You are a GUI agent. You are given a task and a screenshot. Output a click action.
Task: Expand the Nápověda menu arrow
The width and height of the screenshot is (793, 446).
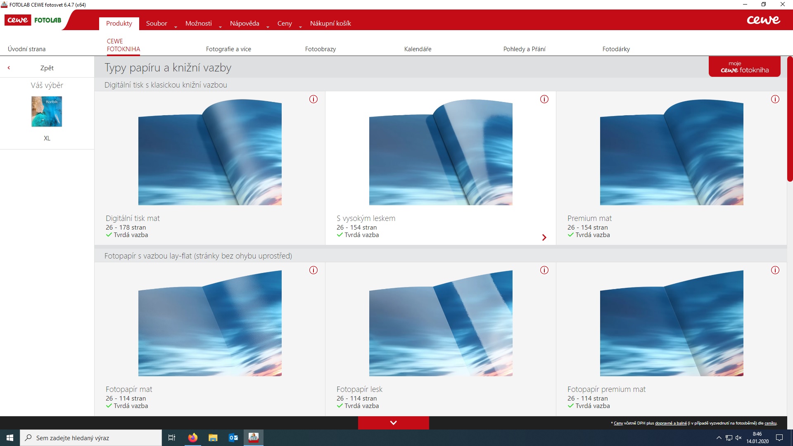(x=268, y=27)
